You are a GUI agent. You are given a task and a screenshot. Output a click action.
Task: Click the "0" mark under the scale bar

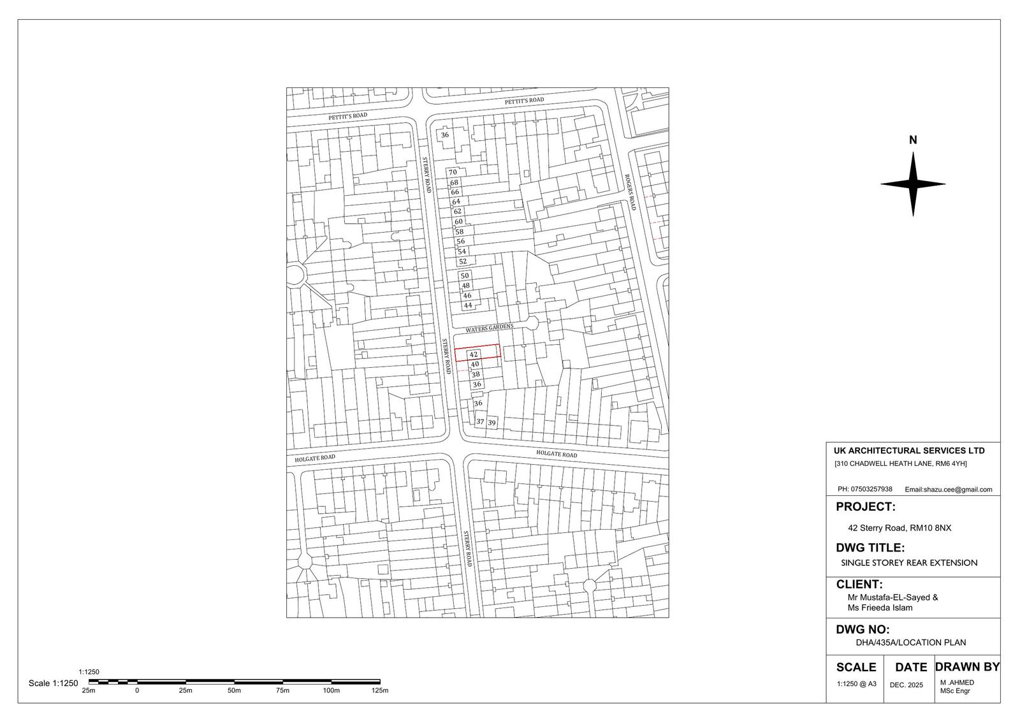click(137, 690)
